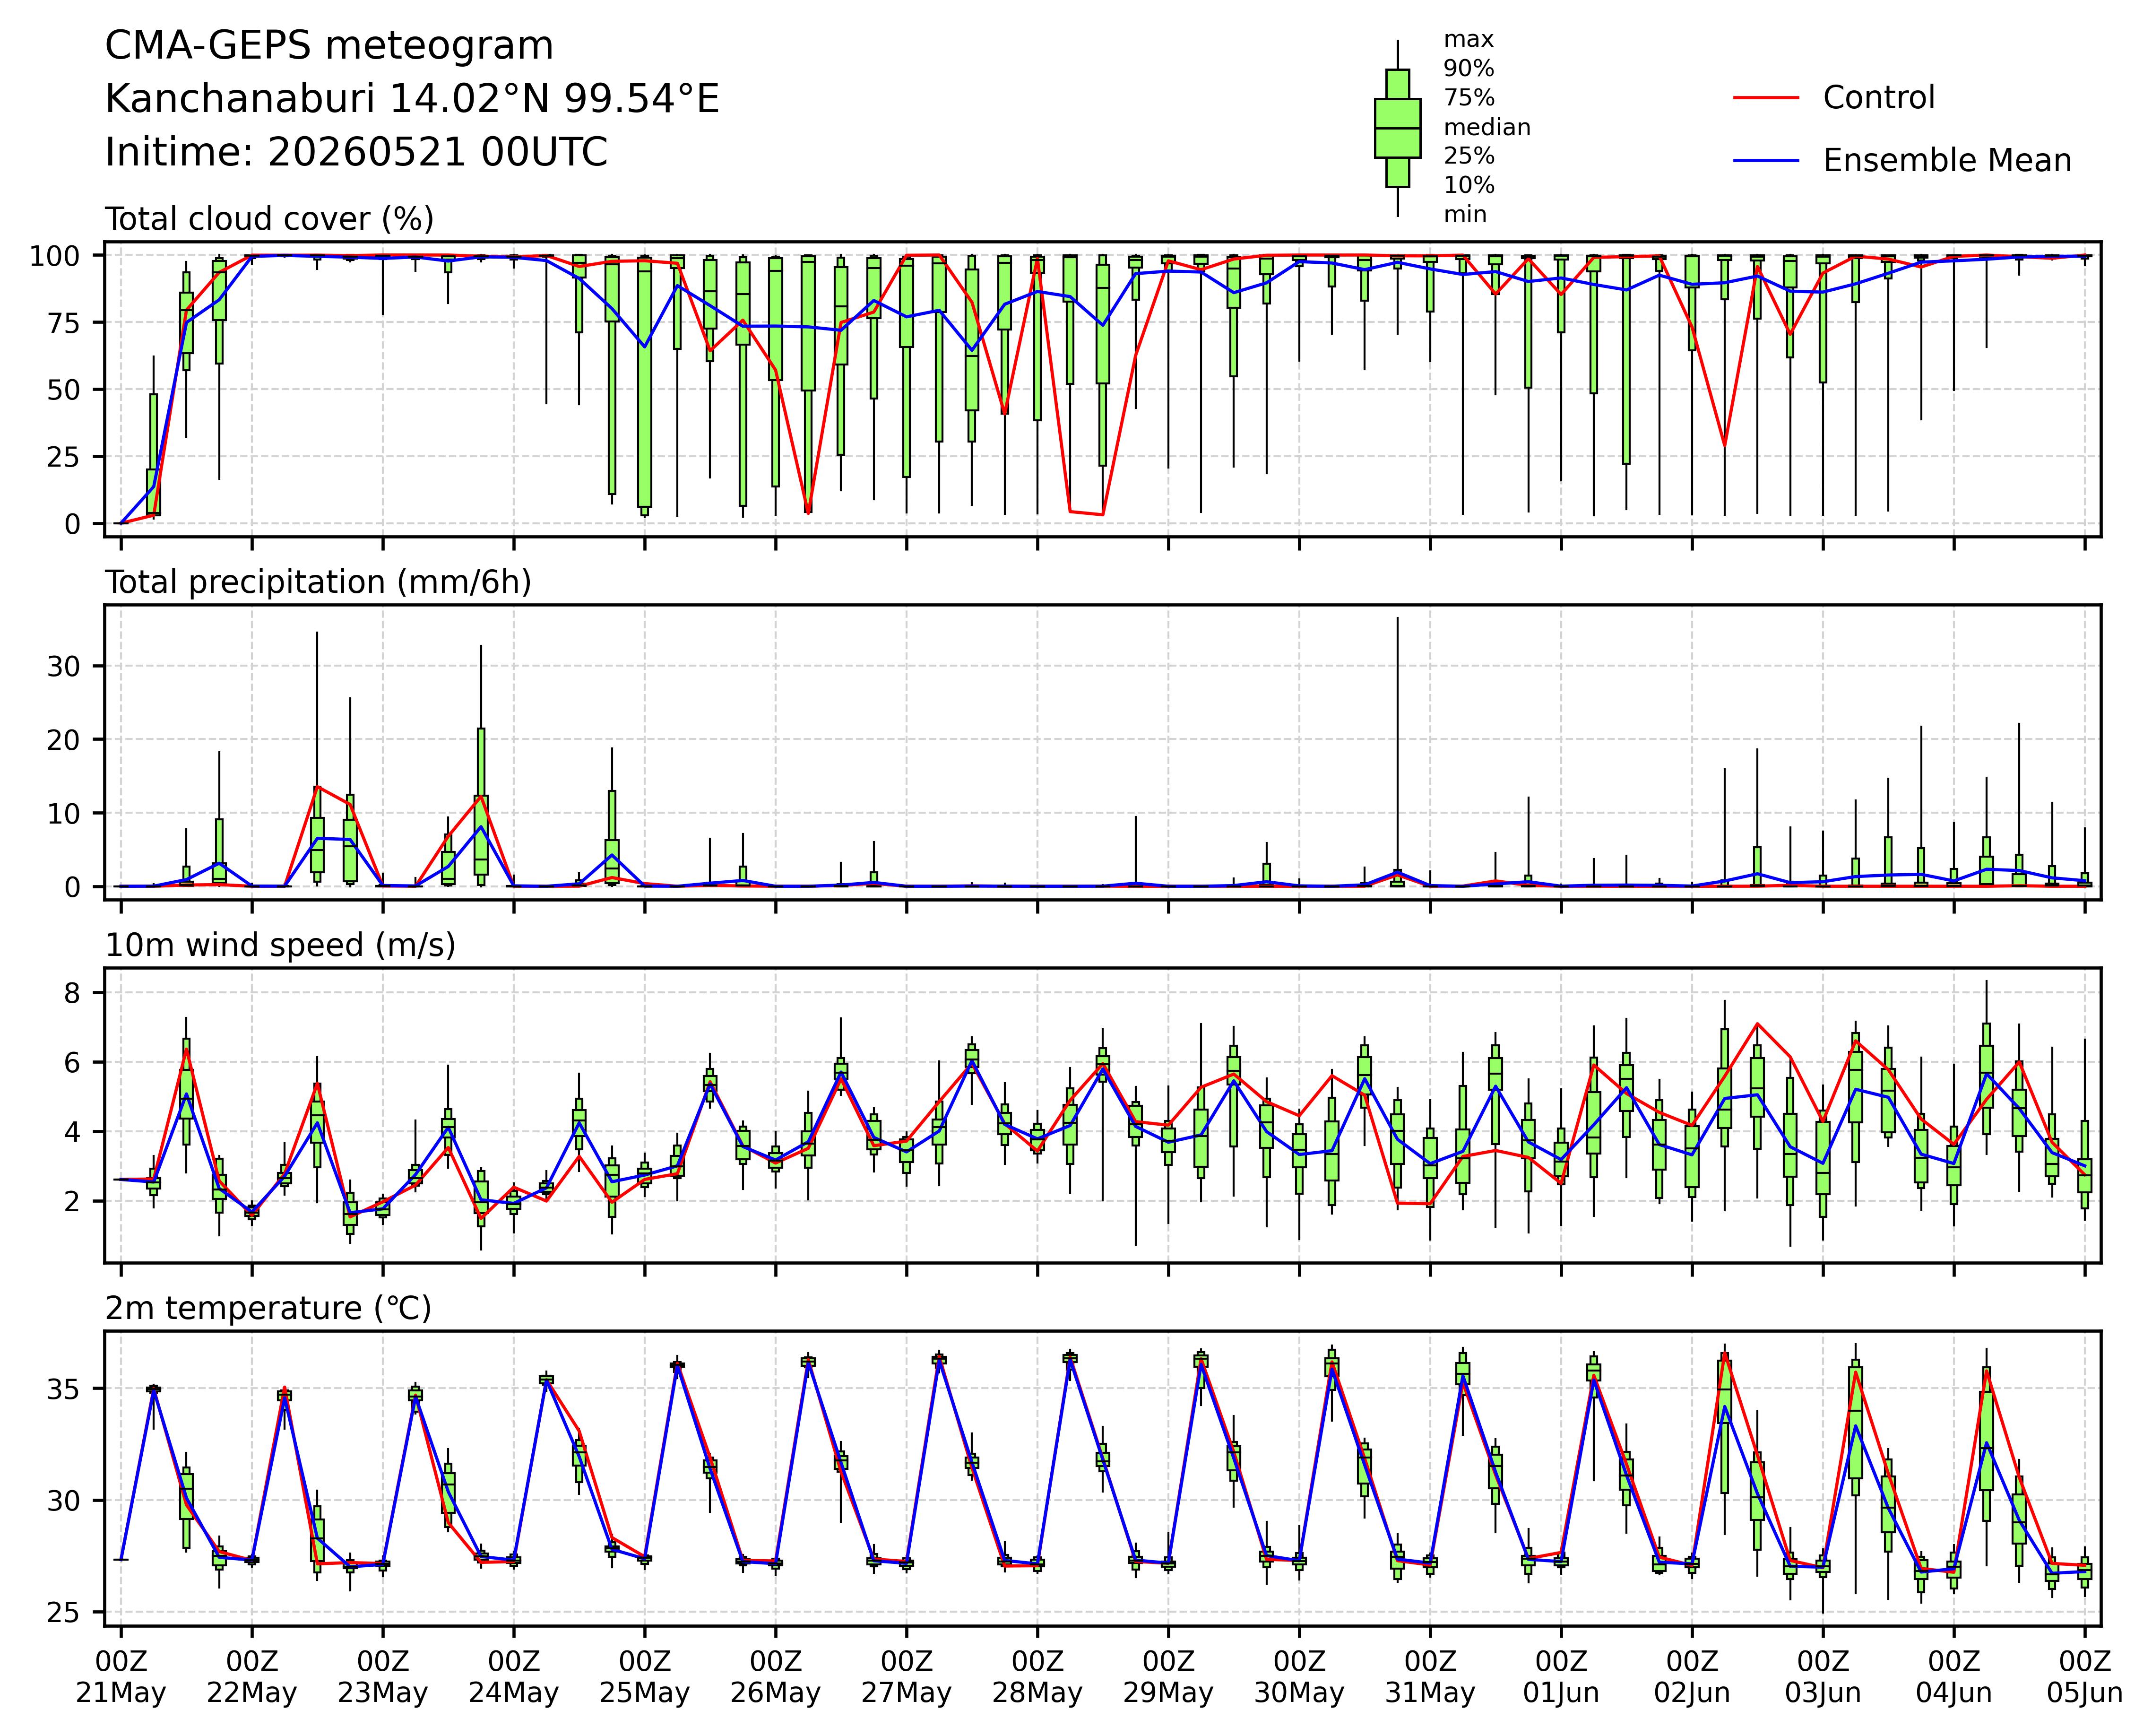The height and width of the screenshot is (1736, 2152).
Task: Click the 00Z 05Jun axis label
Action: [x=2084, y=1677]
